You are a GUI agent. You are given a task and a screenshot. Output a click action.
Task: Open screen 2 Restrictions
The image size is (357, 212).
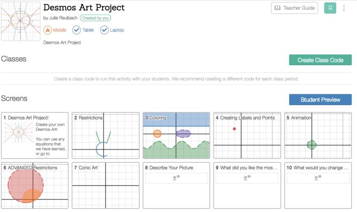tap(105, 135)
